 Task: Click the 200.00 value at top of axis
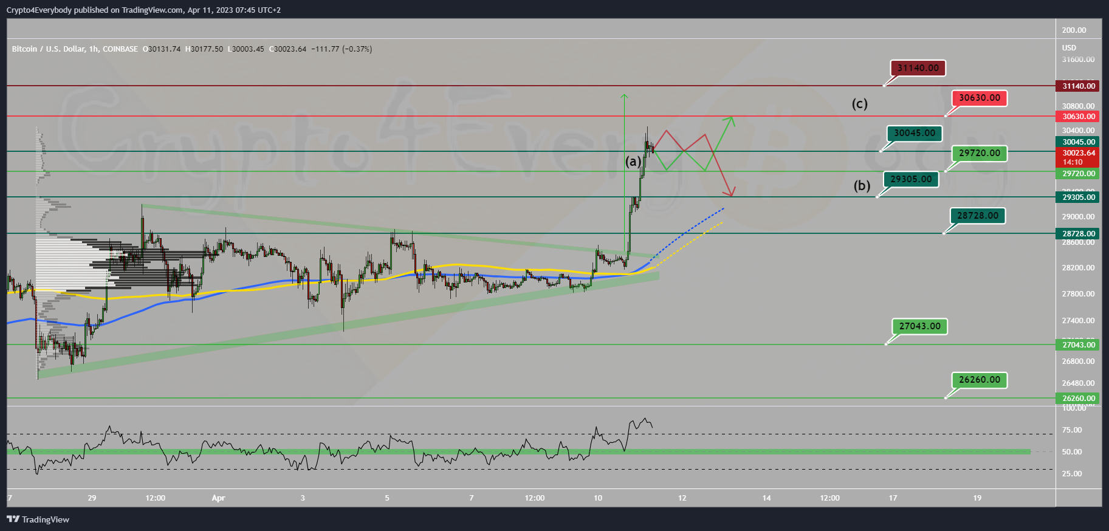[1074, 30]
